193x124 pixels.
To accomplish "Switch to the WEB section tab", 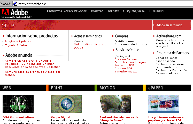I will (x=23, y=88).
